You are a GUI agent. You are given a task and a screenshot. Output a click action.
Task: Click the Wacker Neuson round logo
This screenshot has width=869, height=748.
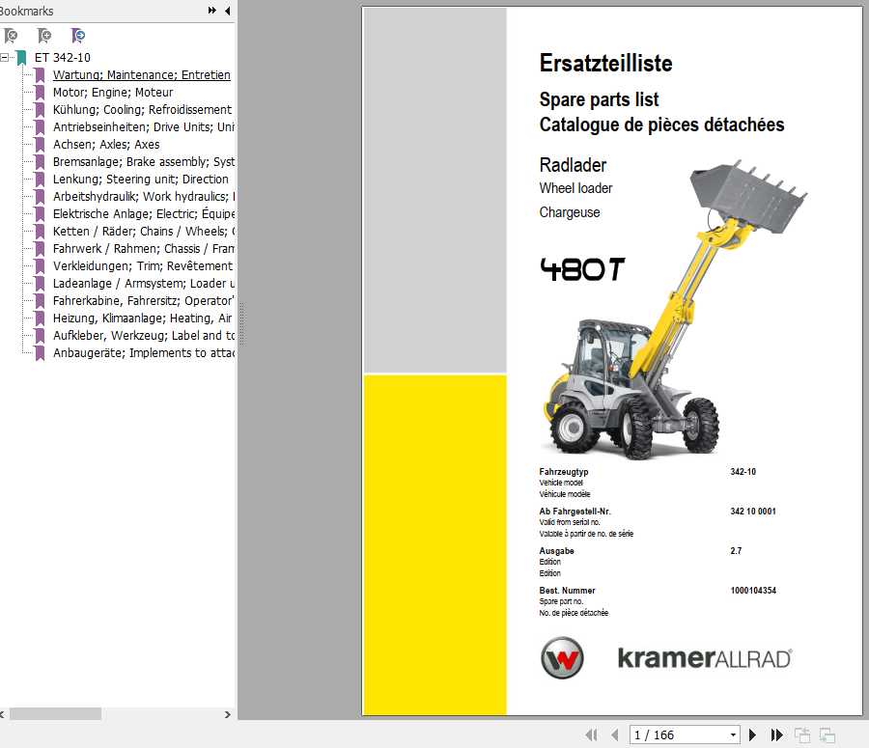click(562, 657)
